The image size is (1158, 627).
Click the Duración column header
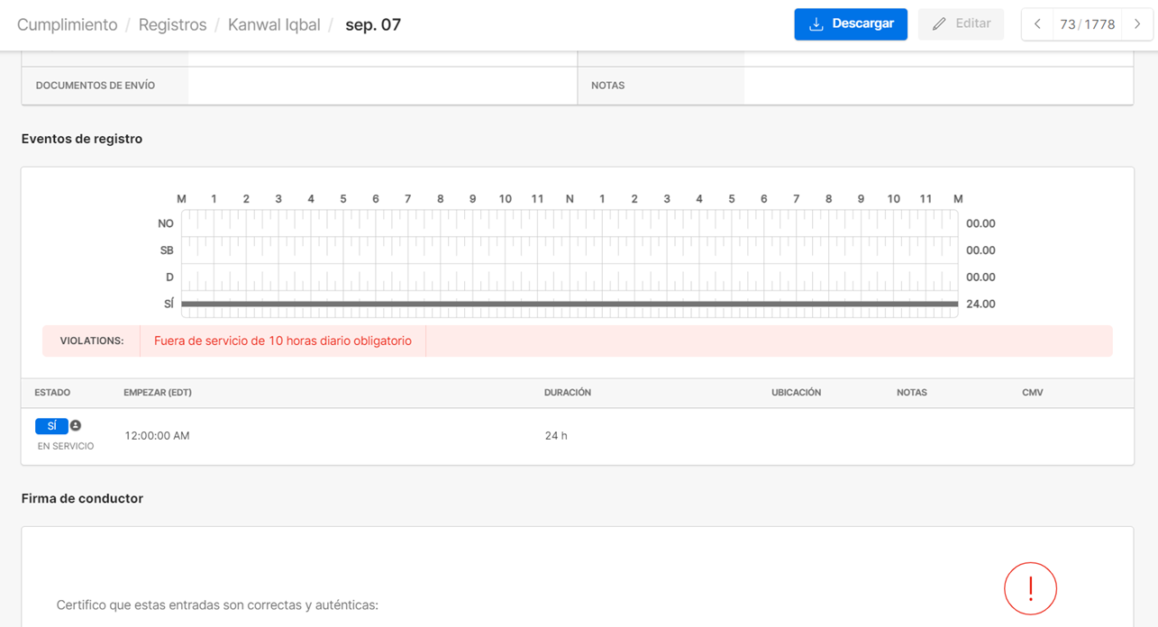pos(568,393)
